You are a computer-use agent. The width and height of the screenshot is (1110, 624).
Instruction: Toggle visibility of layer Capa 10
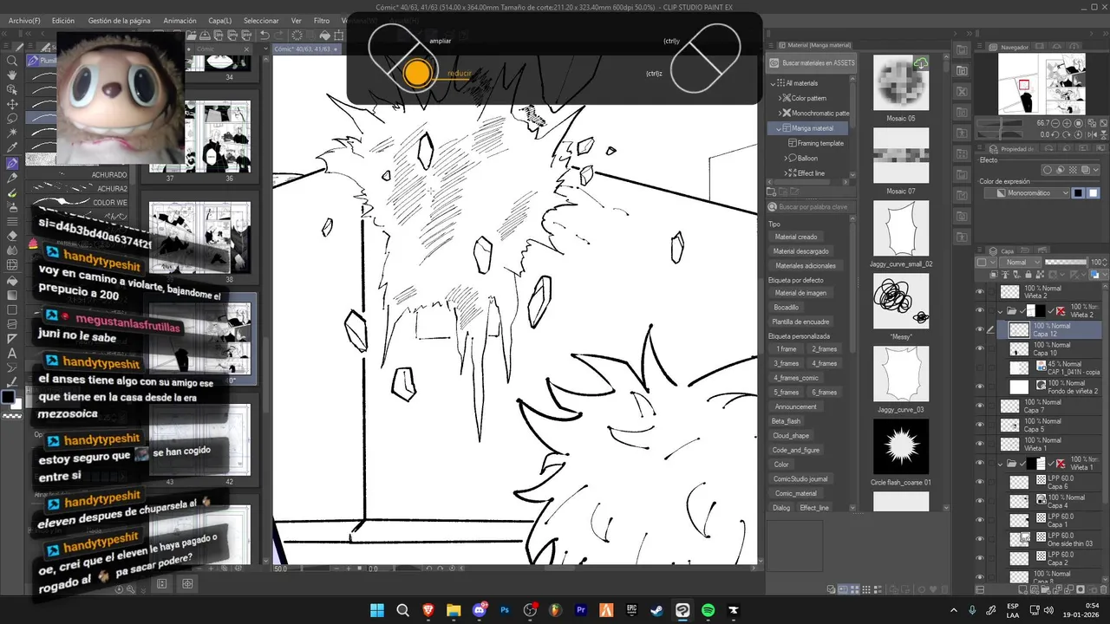(x=981, y=348)
